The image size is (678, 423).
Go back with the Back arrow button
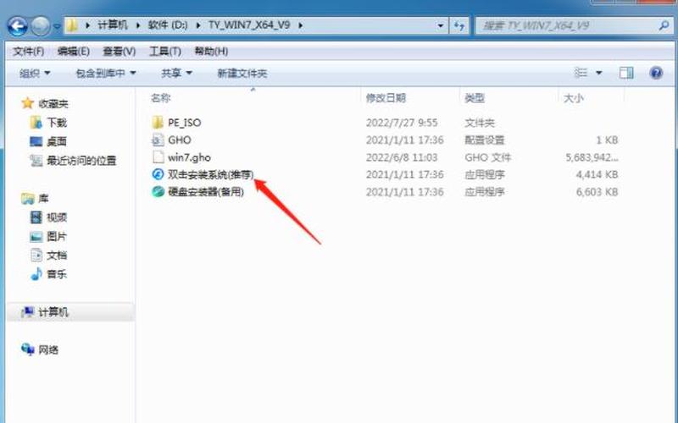pos(18,26)
